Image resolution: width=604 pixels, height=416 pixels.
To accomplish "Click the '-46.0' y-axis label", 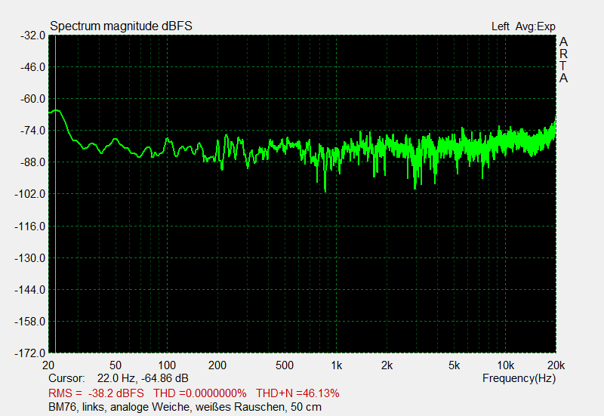I will [32, 67].
